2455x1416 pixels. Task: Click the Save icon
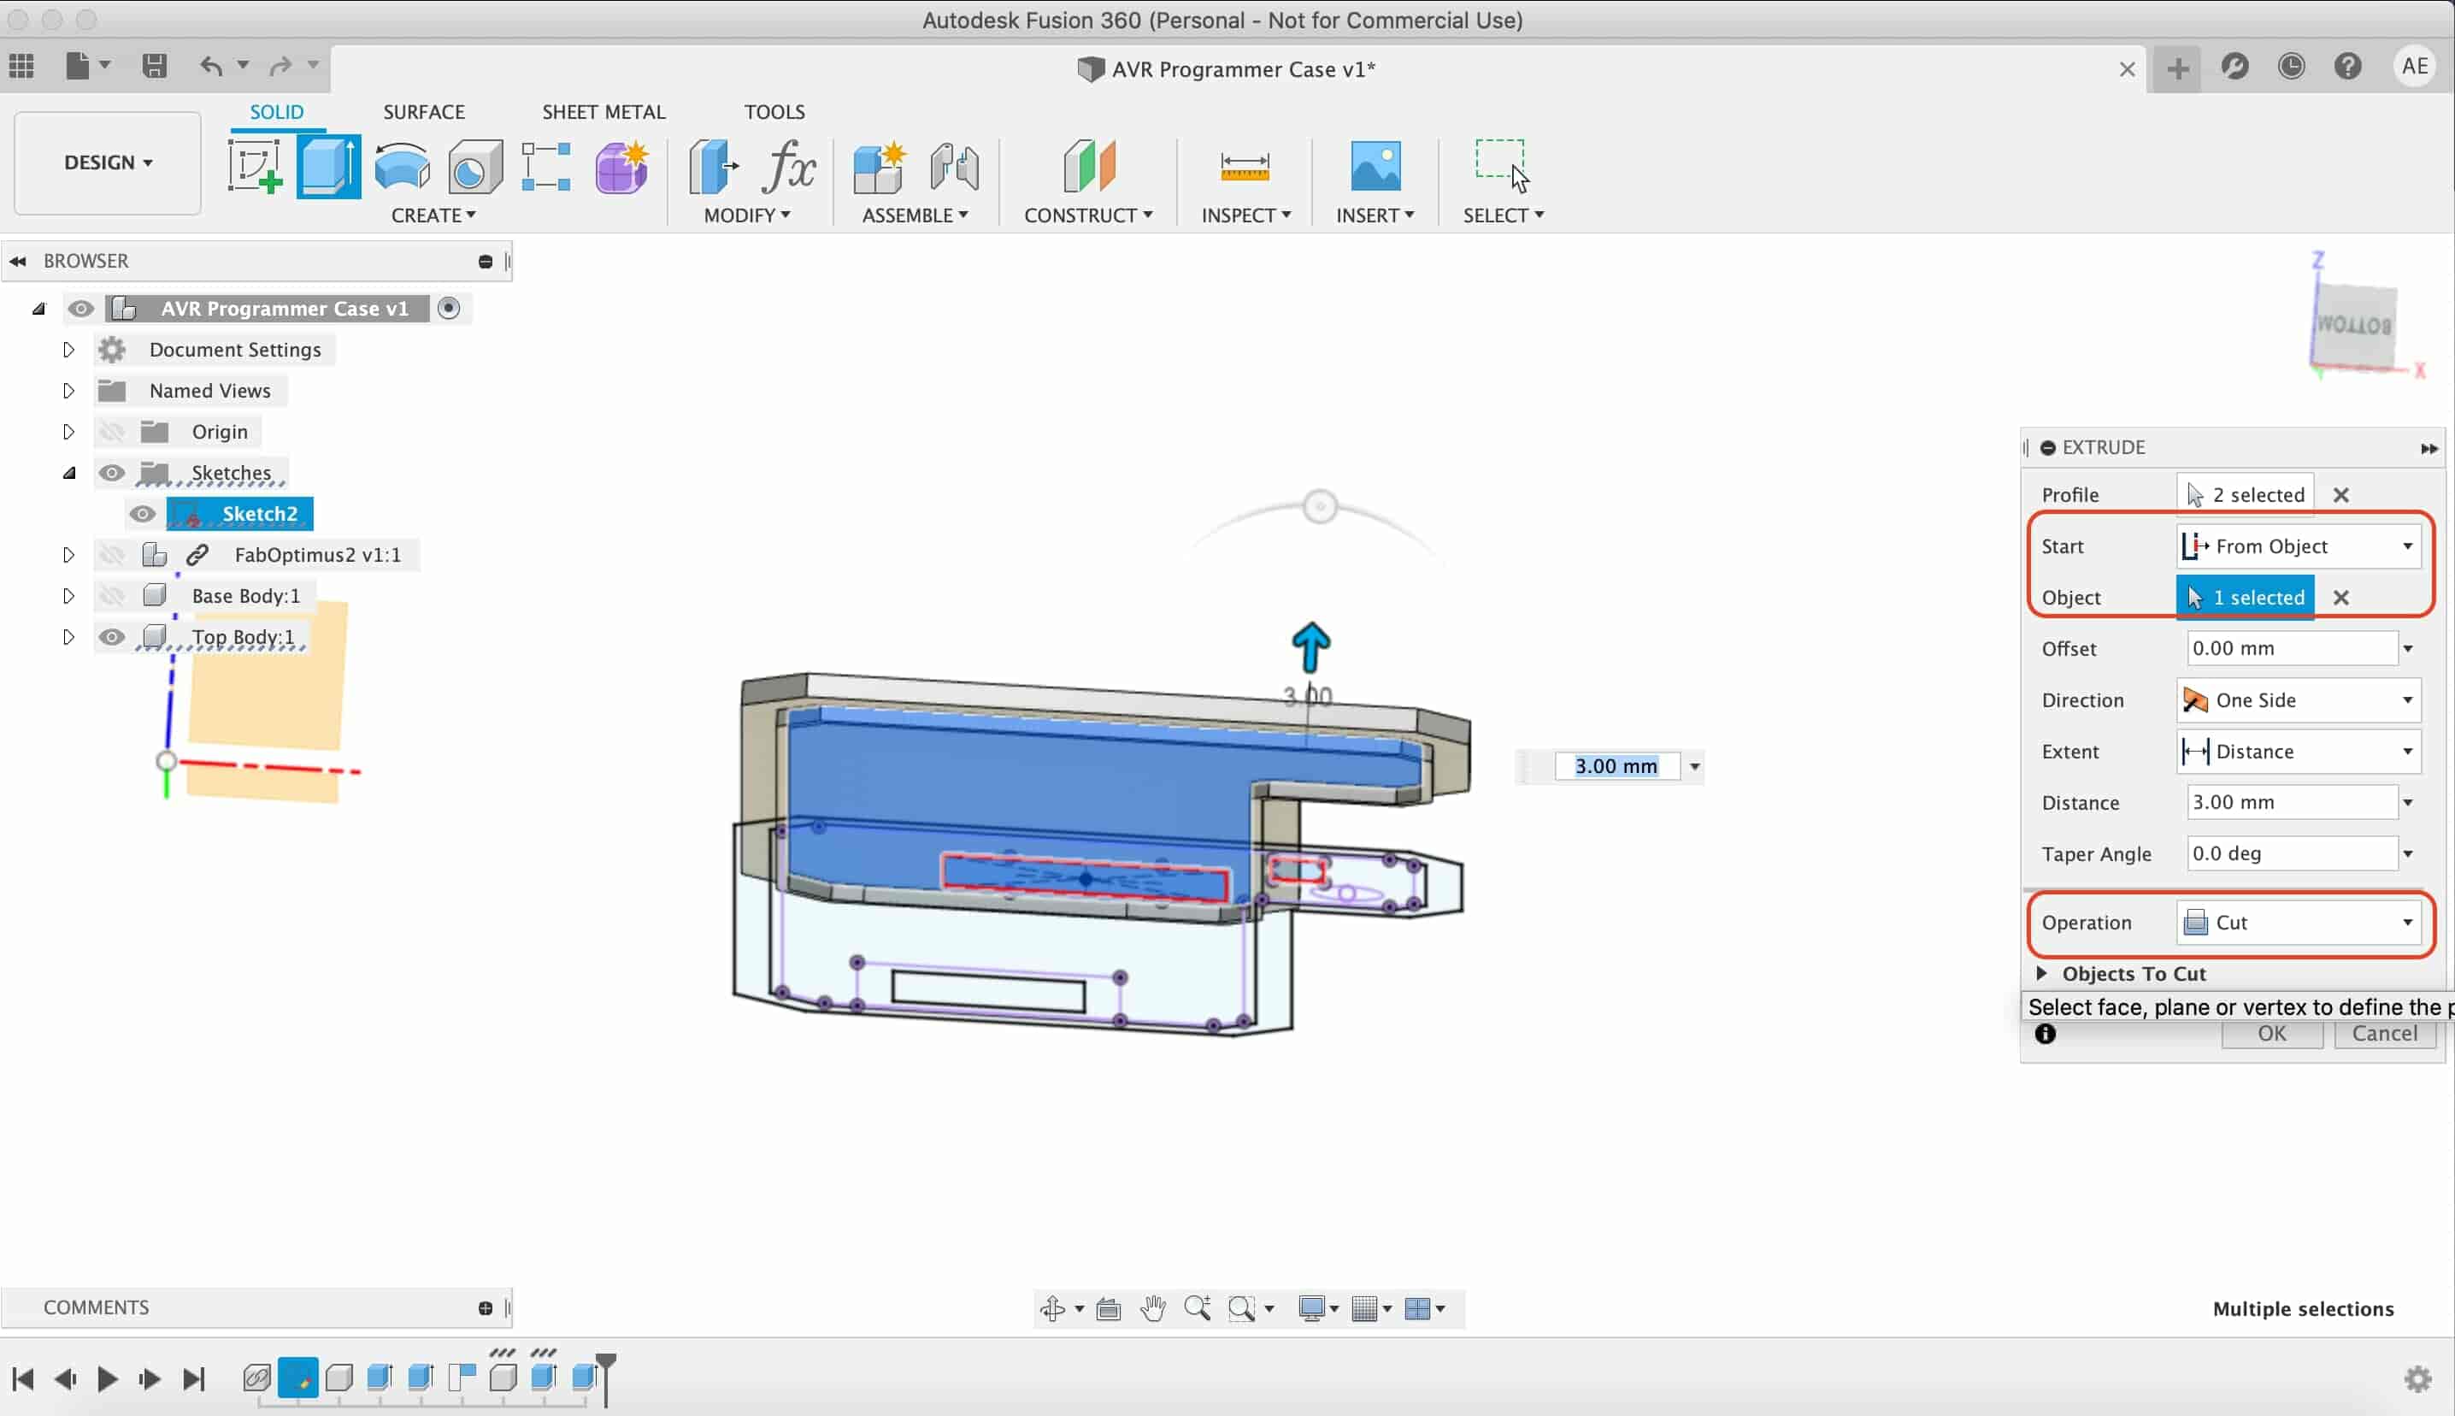pos(154,66)
